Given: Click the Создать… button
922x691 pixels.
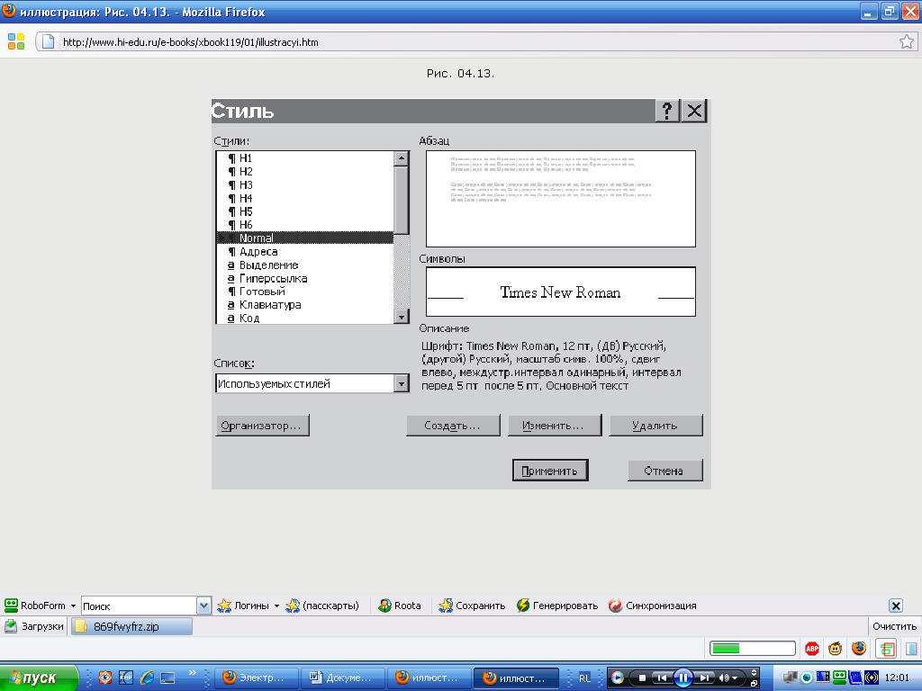Looking at the screenshot, I should coord(453,426).
